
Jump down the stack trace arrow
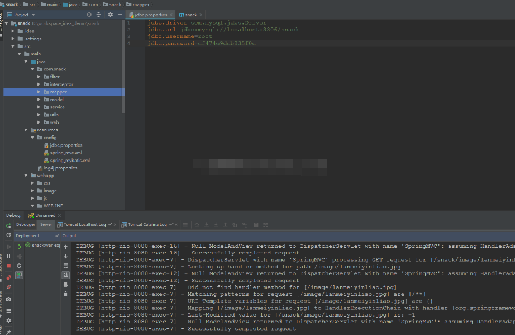[66, 256]
